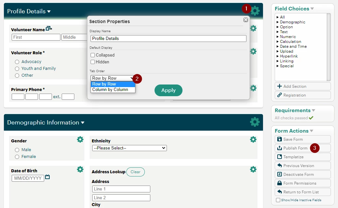Open Demographic Information section settings gear
This screenshot has height=208, width=338.
tap(255, 122)
